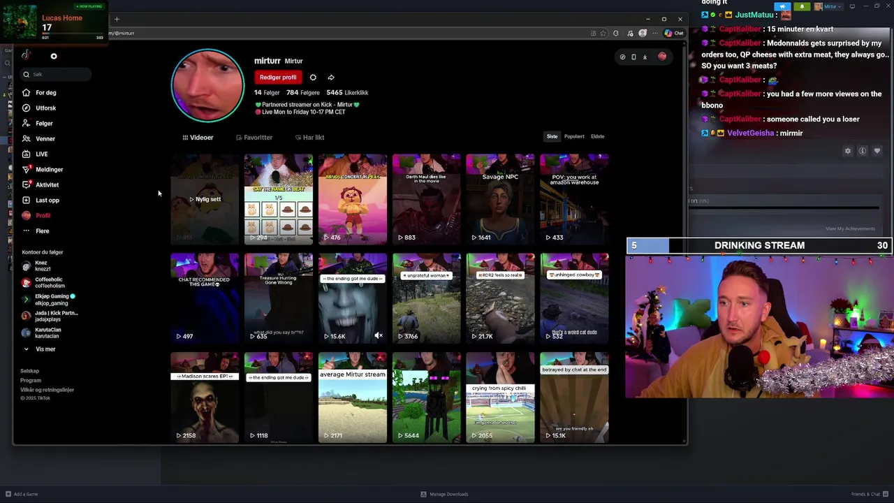Click the share profile arrow icon
Viewport: 894px width, 503px height.
331,78
